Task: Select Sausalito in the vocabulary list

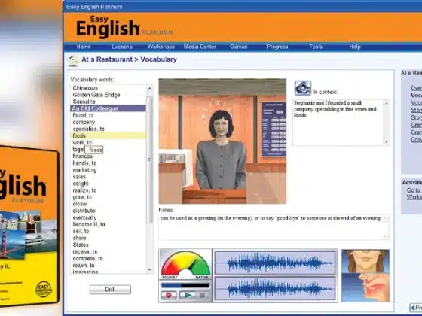Action: (x=84, y=102)
